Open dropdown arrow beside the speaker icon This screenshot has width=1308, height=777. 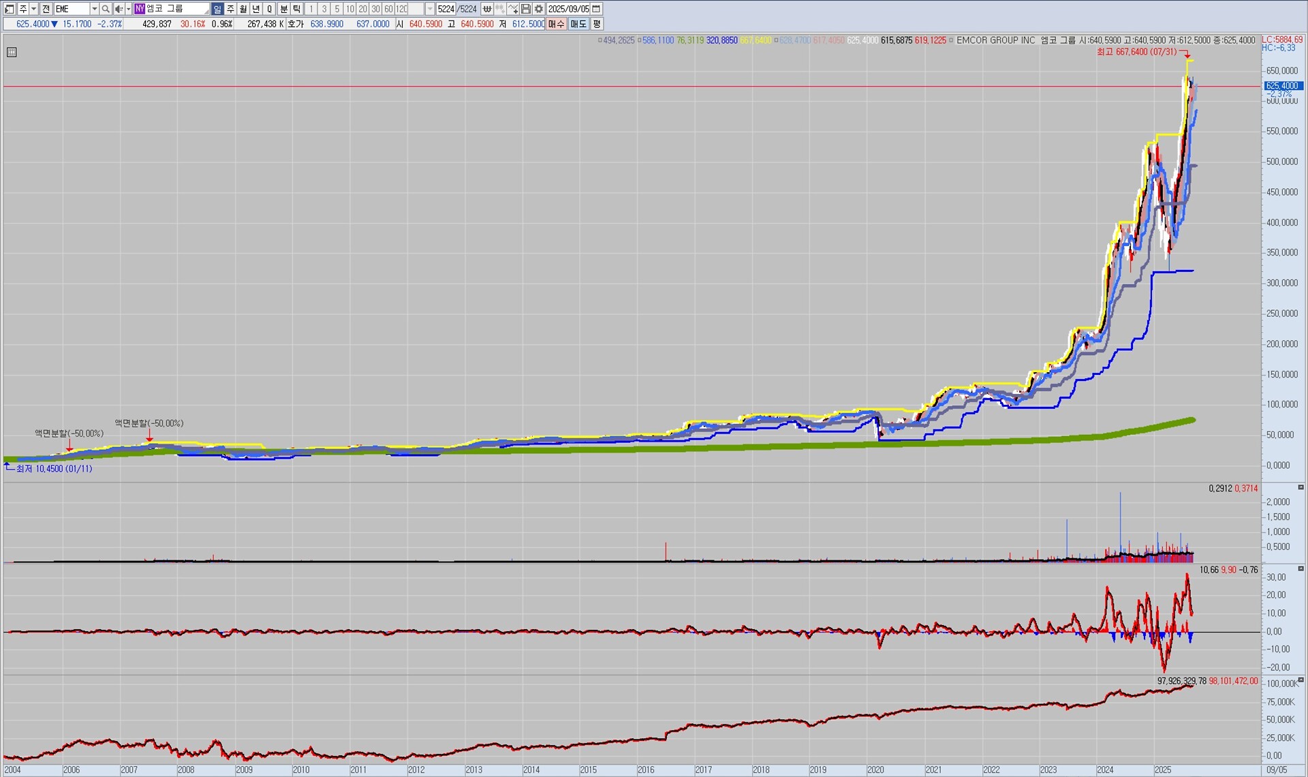[x=128, y=9]
